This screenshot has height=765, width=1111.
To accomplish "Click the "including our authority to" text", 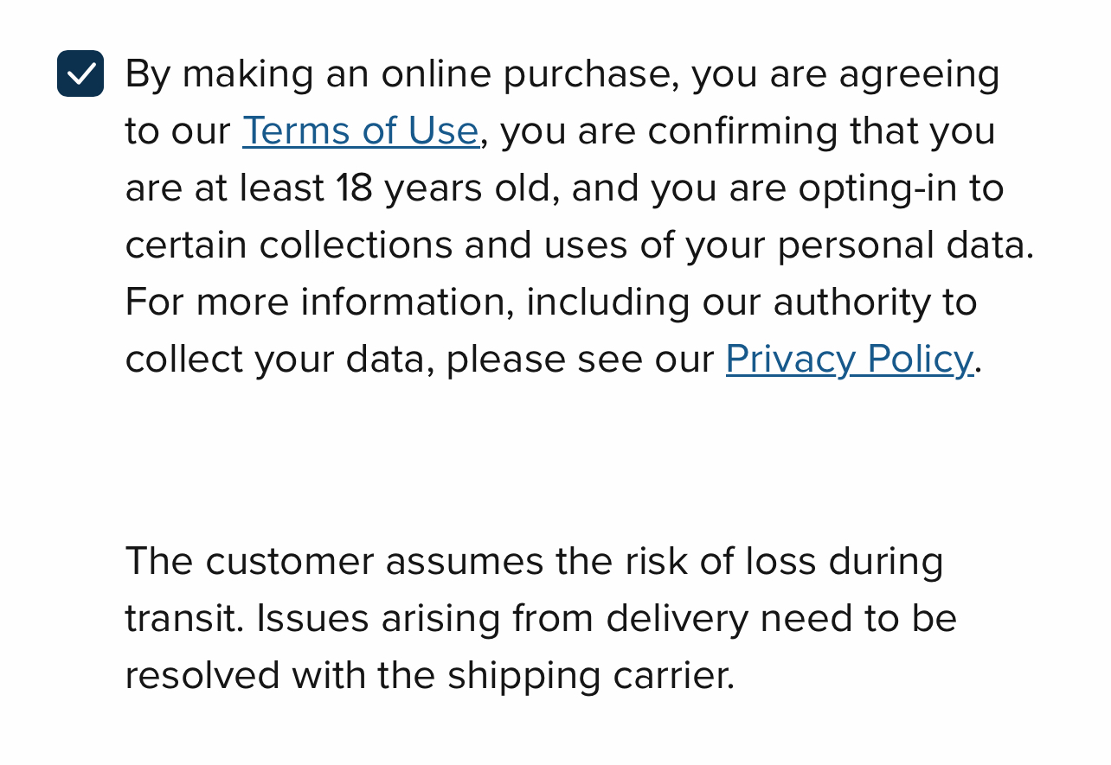I will click(751, 303).
